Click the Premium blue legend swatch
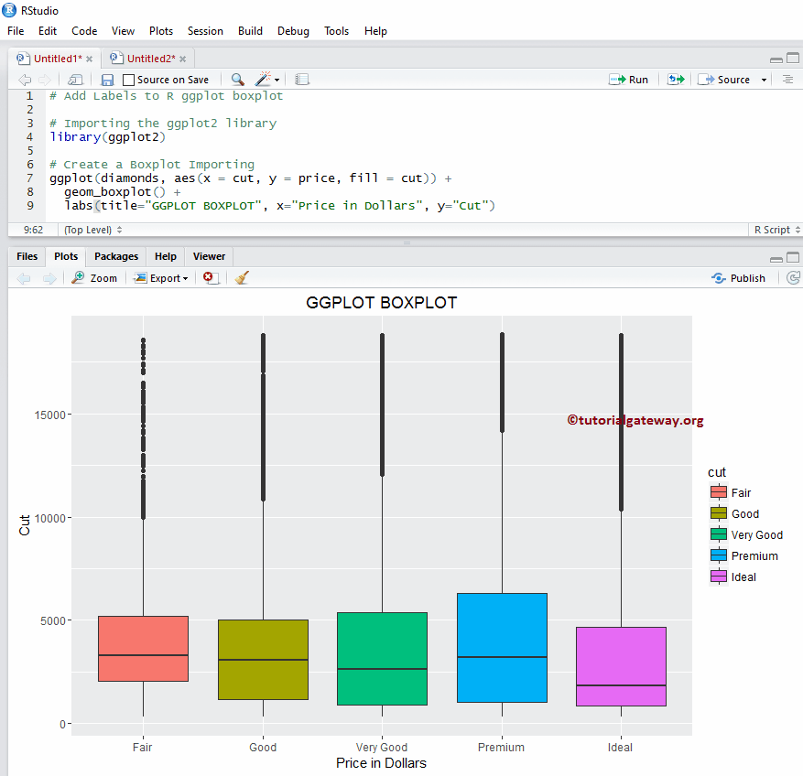Image resolution: width=803 pixels, height=776 pixels. (719, 555)
